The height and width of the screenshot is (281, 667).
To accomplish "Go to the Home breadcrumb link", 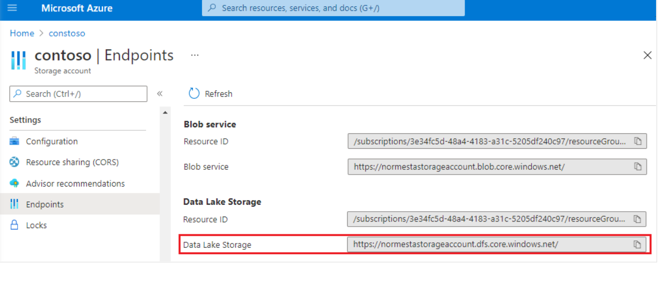I will 22,33.
